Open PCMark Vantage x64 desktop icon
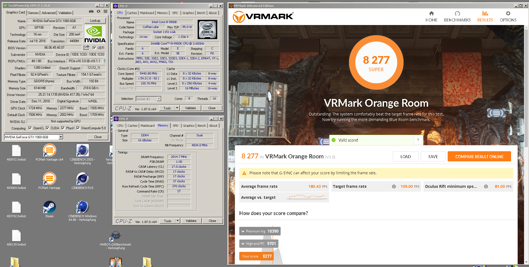This screenshot has height=267, width=529. coord(49,150)
